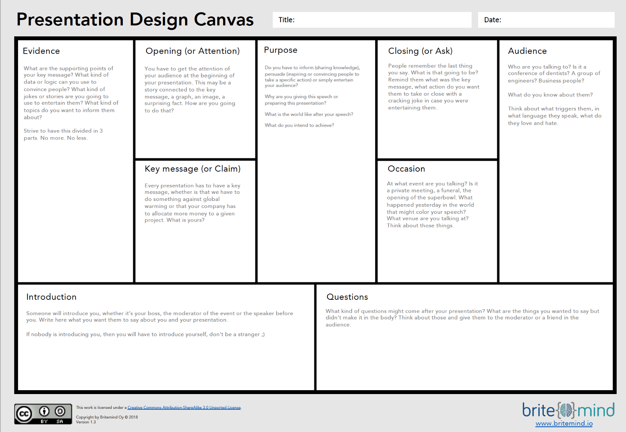This screenshot has height=432, width=626.
Task: Select the 'Strive to have this divided in 3 parts' text
Action: point(63,134)
